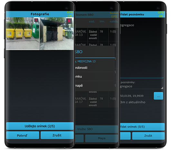This screenshot has height=150, width=172.
Task: Open the bin shelter photo thumbnail
Action: click(57, 33)
